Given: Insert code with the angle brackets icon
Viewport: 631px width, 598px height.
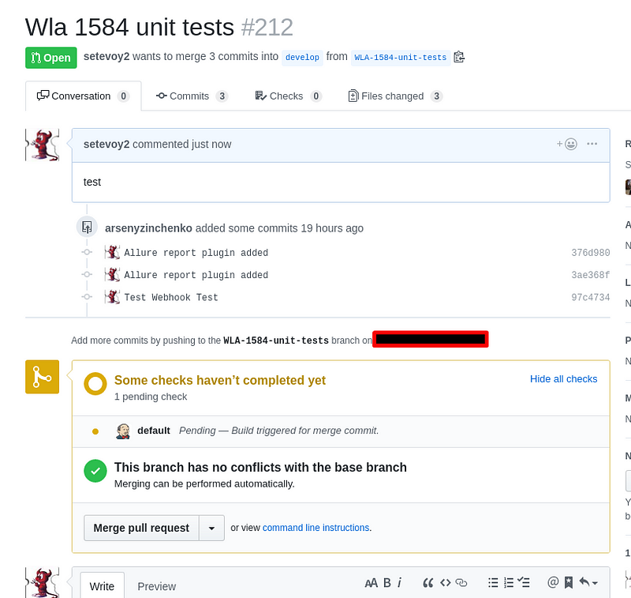Looking at the screenshot, I should point(446,583).
